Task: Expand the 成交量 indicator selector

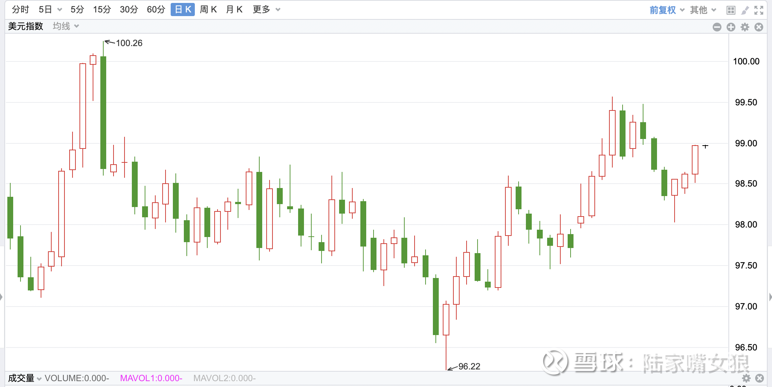Action: point(25,378)
